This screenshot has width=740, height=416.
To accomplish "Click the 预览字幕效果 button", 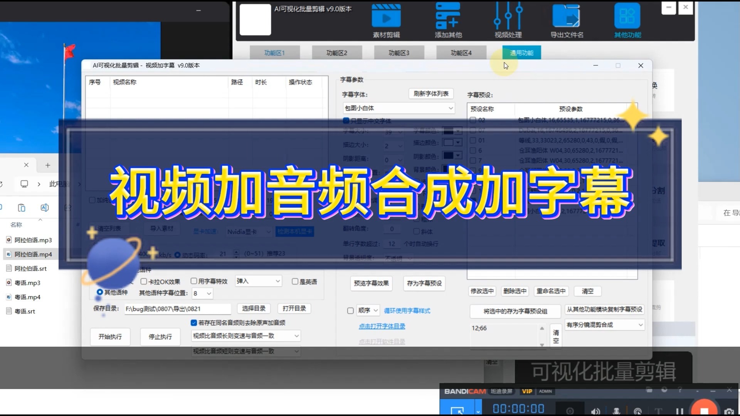I will tap(371, 283).
